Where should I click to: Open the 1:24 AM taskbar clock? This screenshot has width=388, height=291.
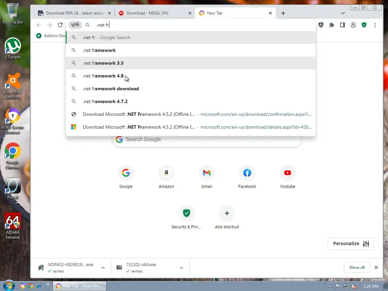(x=371, y=286)
